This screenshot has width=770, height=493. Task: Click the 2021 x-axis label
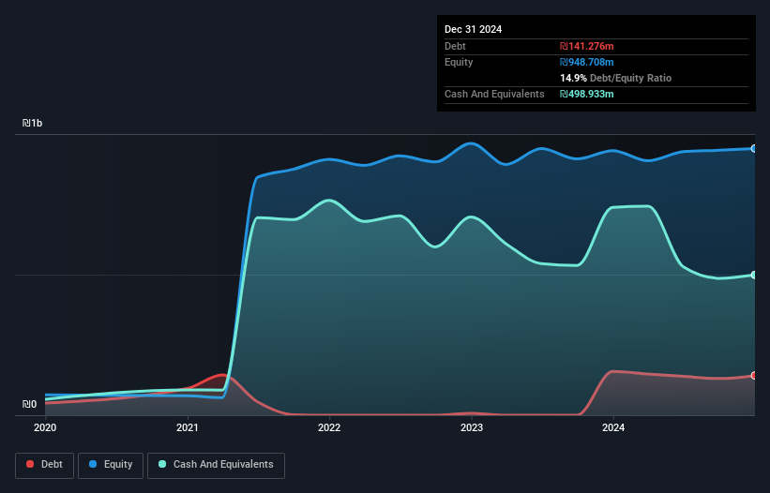(187, 427)
